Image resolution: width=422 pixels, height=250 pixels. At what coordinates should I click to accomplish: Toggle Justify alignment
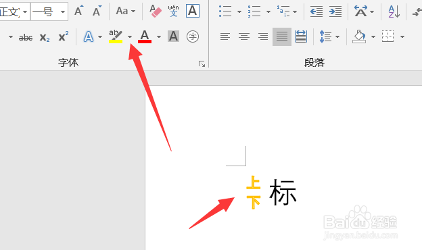[282, 36]
